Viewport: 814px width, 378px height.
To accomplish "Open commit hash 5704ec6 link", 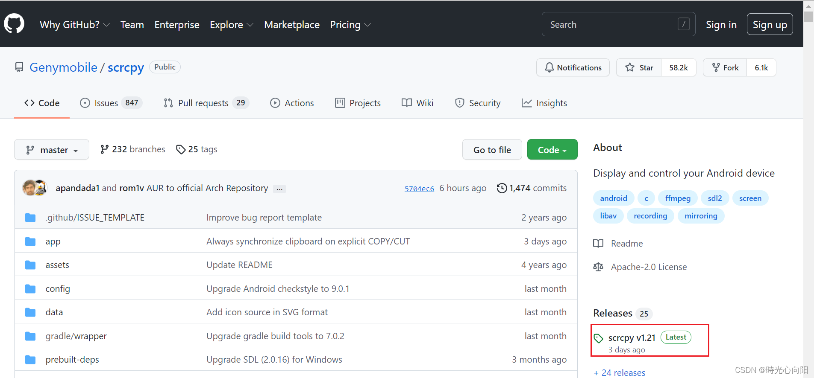I will pyautogui.click(x=419, y=189).
